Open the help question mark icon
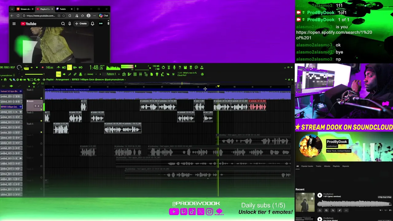Screen dimensions: 393x221 click(x=180, y=68)
